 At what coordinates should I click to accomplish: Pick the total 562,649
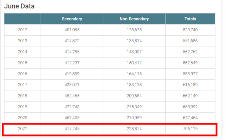tap(190, 63)
